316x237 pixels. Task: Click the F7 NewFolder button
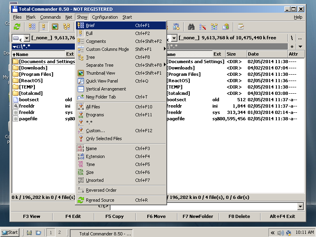click(x=198, y=216)
